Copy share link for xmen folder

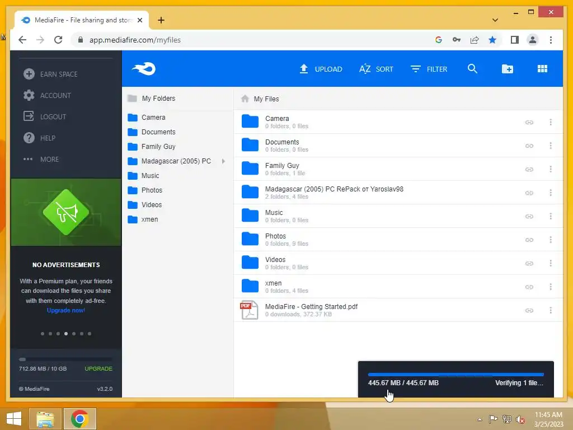coord(529,287)
